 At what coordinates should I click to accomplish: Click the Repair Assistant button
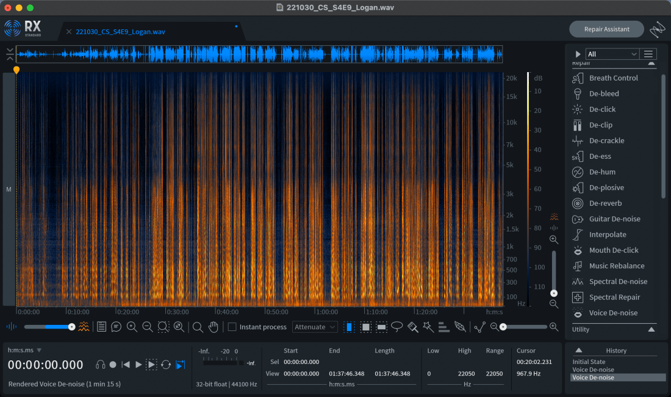pos(606,29)
